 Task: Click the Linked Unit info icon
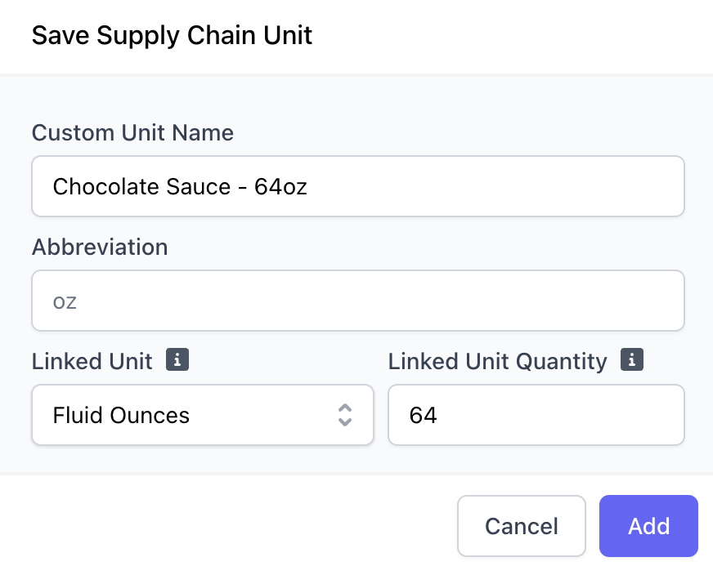point(177,359)
